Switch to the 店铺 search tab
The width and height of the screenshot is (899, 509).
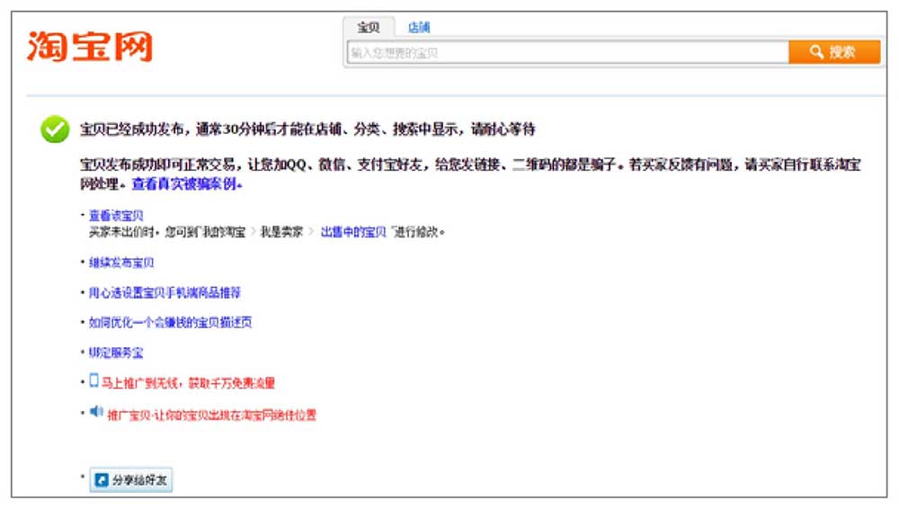point(418,27)
